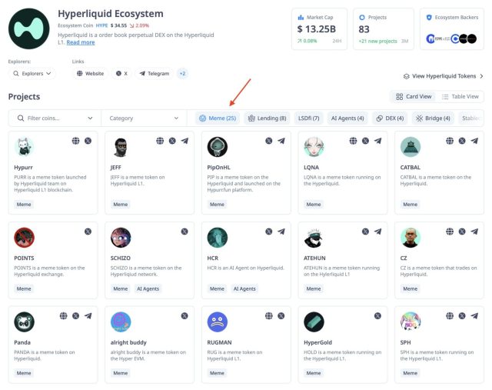
Task: Open ATEHUN's X profile icon
Action: pos(366,232)
